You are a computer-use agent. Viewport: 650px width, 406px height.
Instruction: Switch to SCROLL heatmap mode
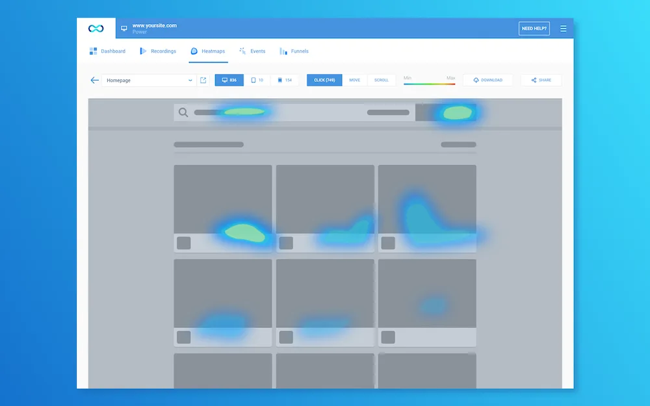coord(382,80)
